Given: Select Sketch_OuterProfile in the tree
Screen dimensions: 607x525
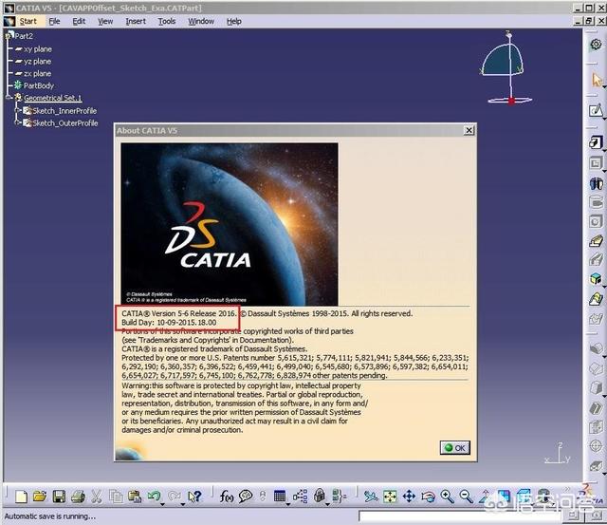Looking at the screenshot, I should (65, 123).
